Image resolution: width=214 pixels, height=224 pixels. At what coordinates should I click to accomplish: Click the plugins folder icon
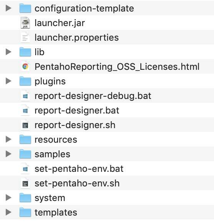click(x=25, y=81)
